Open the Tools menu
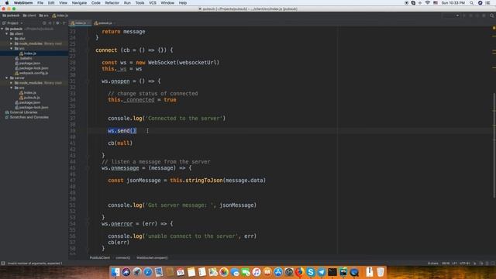This screenshot has height=279, width=496. [139, 3]
